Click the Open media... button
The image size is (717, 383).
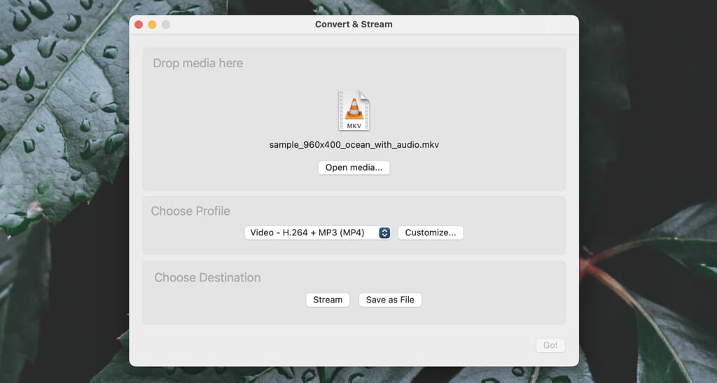click(x=354, y=168)
